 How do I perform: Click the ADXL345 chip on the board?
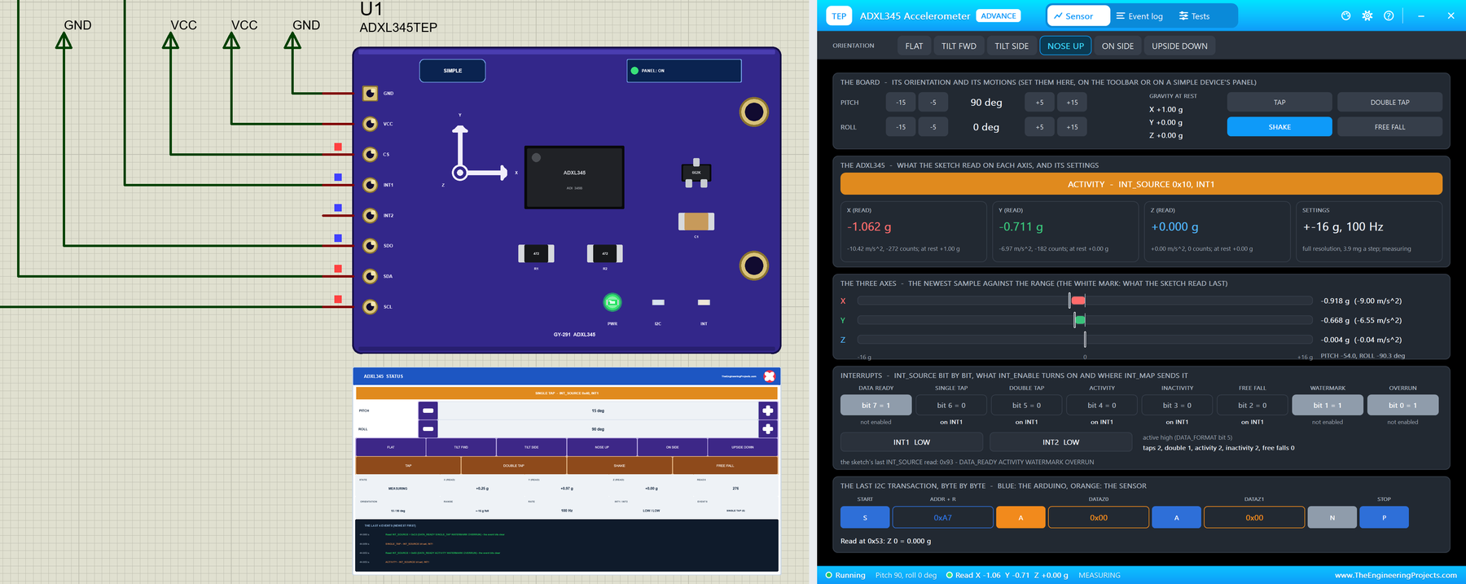(x=574, y=178)
